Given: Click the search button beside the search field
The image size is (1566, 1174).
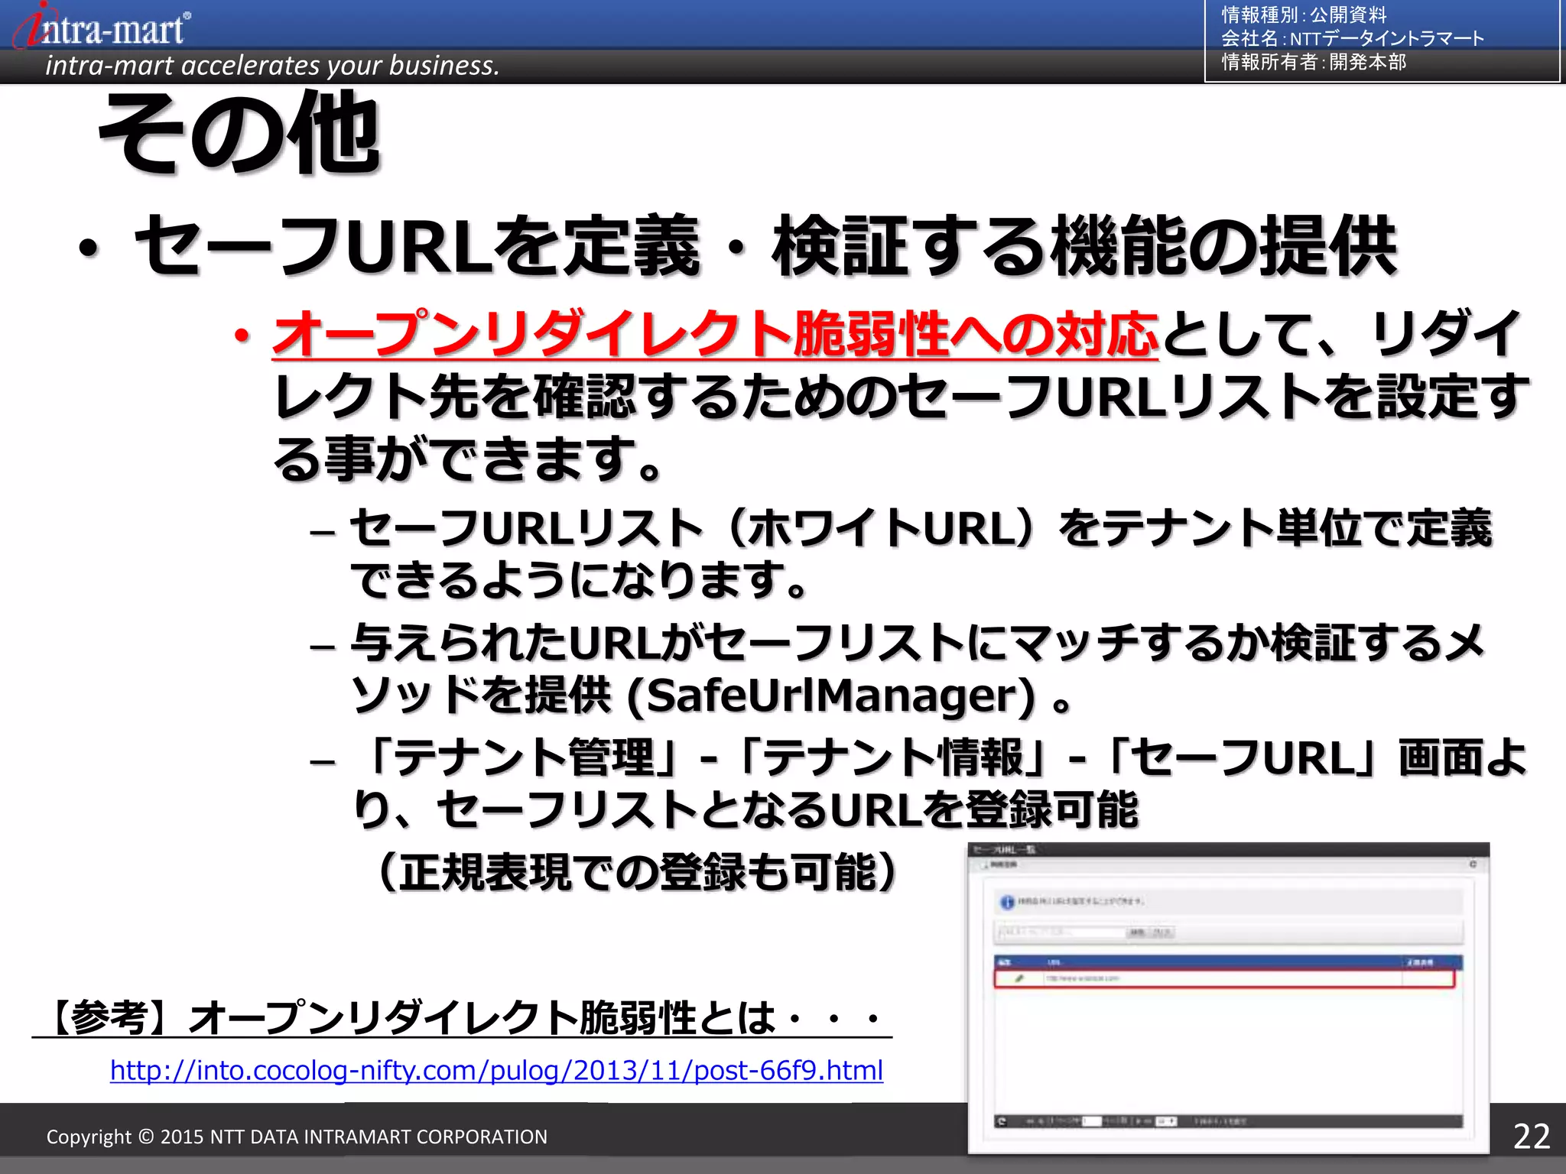Looking at the screenshot, I should click(x=1137, y=932).
